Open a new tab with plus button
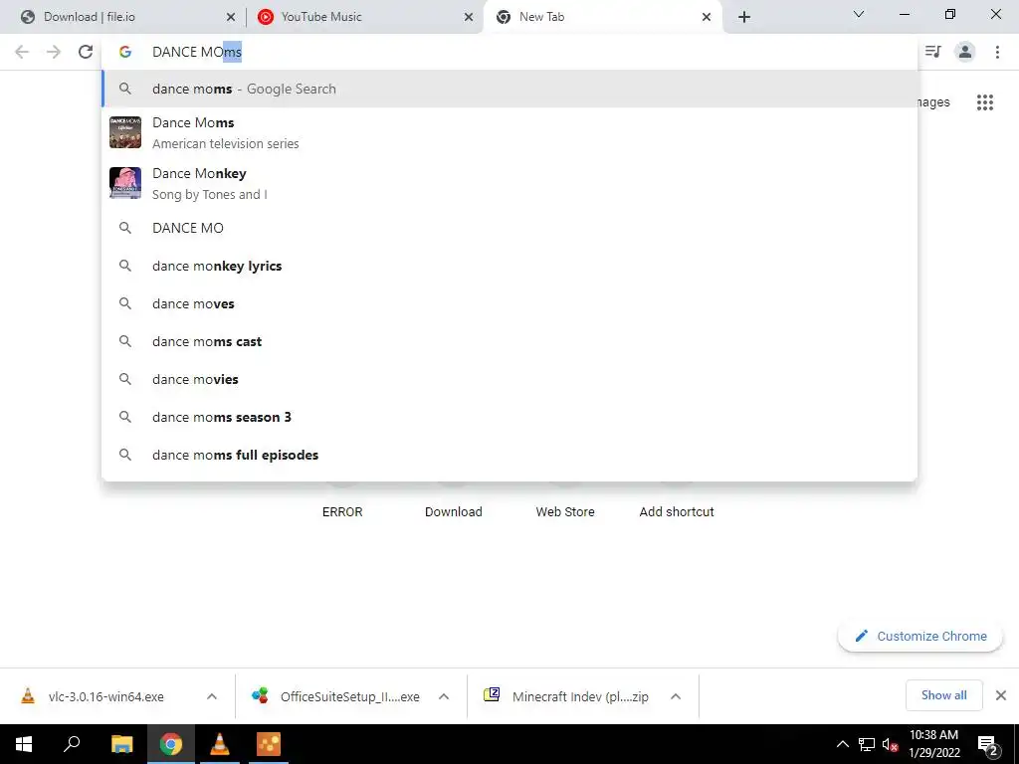The image size is (1019, 764). 744,17
